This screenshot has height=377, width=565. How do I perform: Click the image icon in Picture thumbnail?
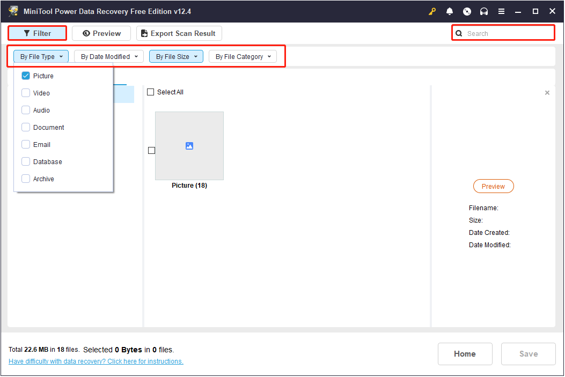point(189,146)
